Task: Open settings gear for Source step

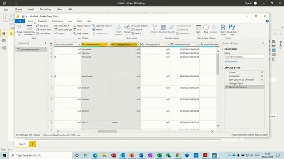Action: 262,72
